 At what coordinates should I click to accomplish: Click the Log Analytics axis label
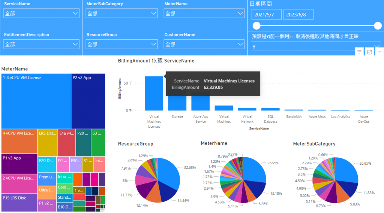(340, 117)
